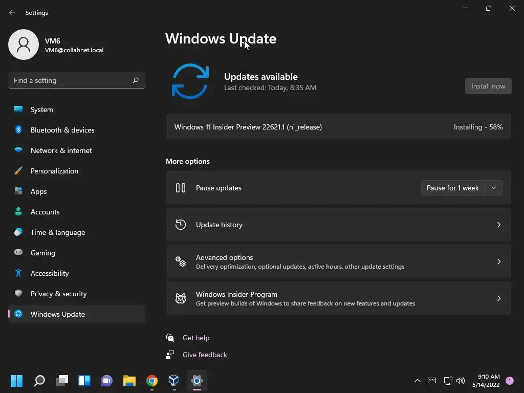Screen dimensions: 524x393
Task: Go to Time & language
Action: 77,232
